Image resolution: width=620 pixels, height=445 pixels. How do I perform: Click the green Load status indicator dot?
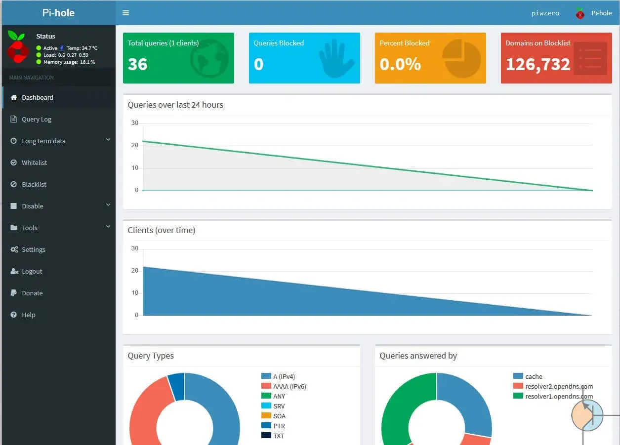39,55
